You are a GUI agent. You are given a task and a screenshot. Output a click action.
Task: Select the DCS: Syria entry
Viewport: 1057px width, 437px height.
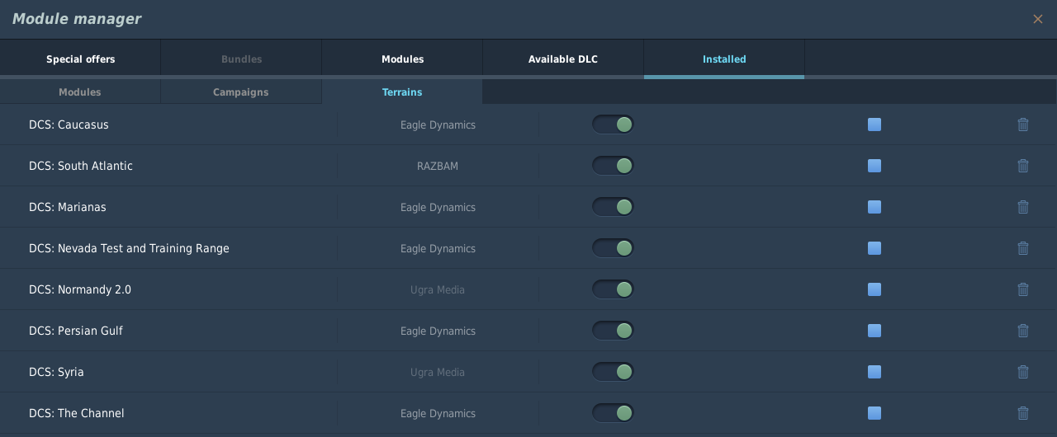pyautogui.click(x=56, y=372)
